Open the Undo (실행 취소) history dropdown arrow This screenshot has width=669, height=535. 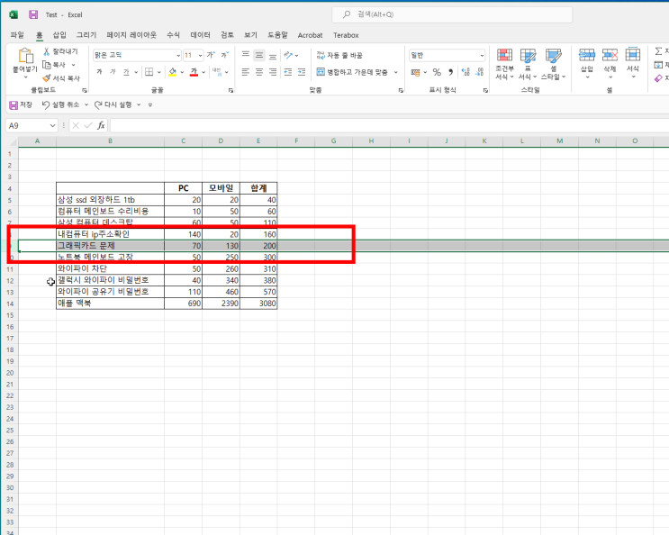tap(86, 104)
